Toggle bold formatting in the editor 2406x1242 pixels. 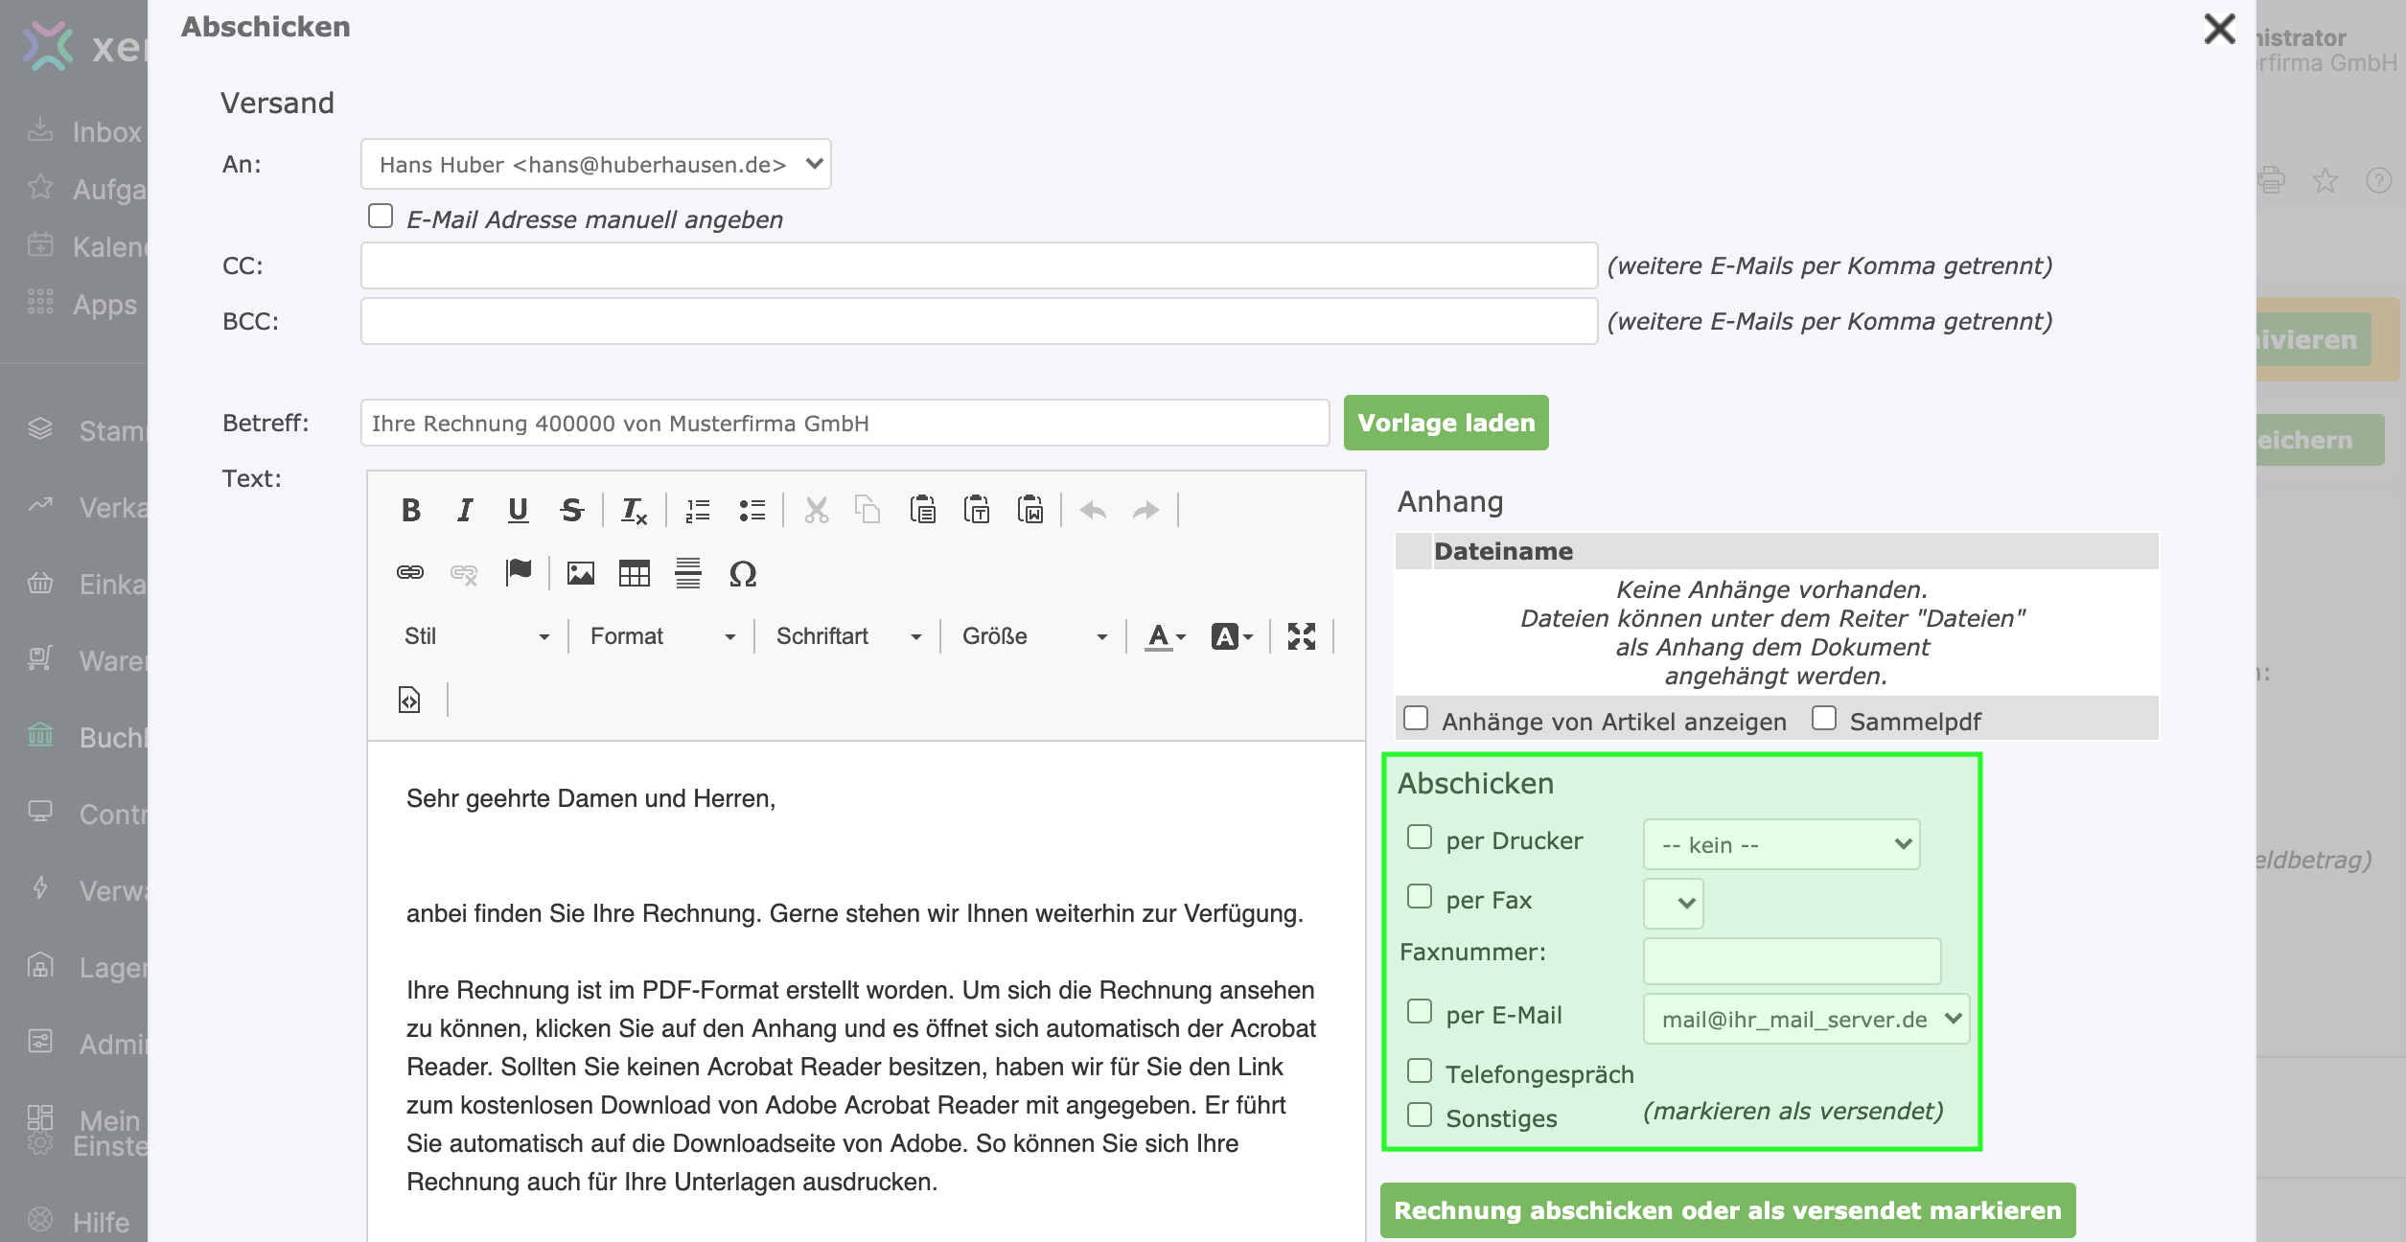(x=411, y=511)
